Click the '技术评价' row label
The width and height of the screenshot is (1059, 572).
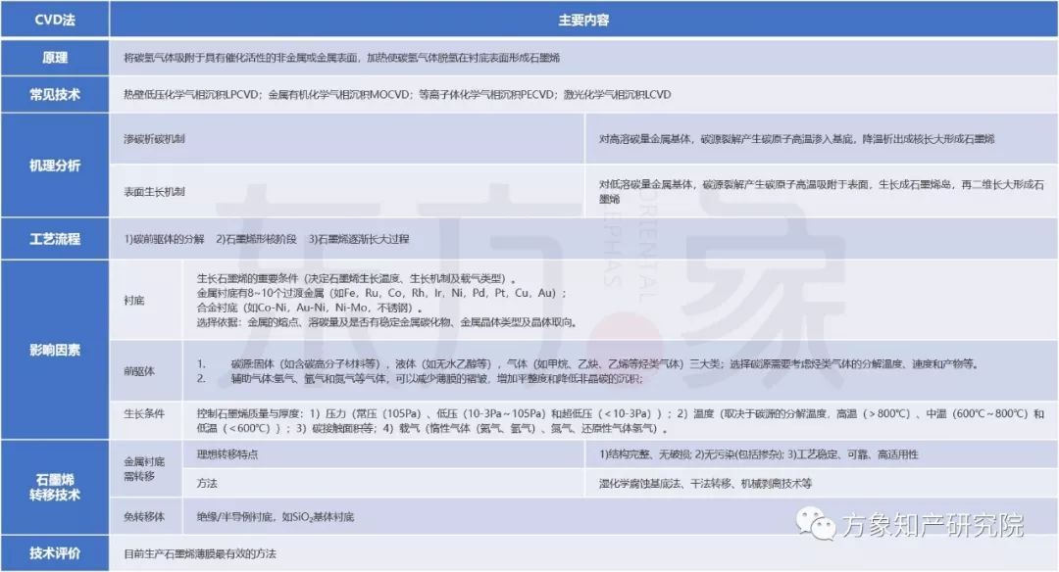(x=55, y=553)
